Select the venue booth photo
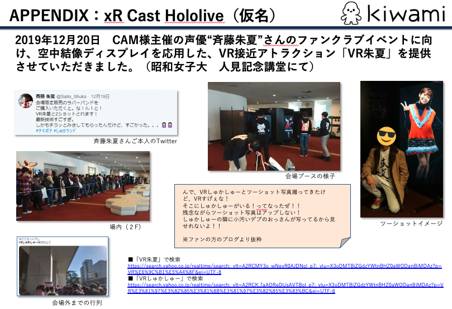 (274, 126)
